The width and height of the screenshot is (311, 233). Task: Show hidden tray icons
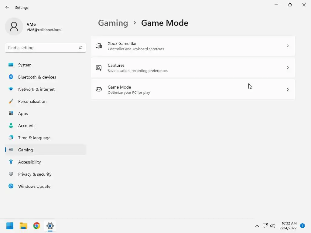(257, 226)
